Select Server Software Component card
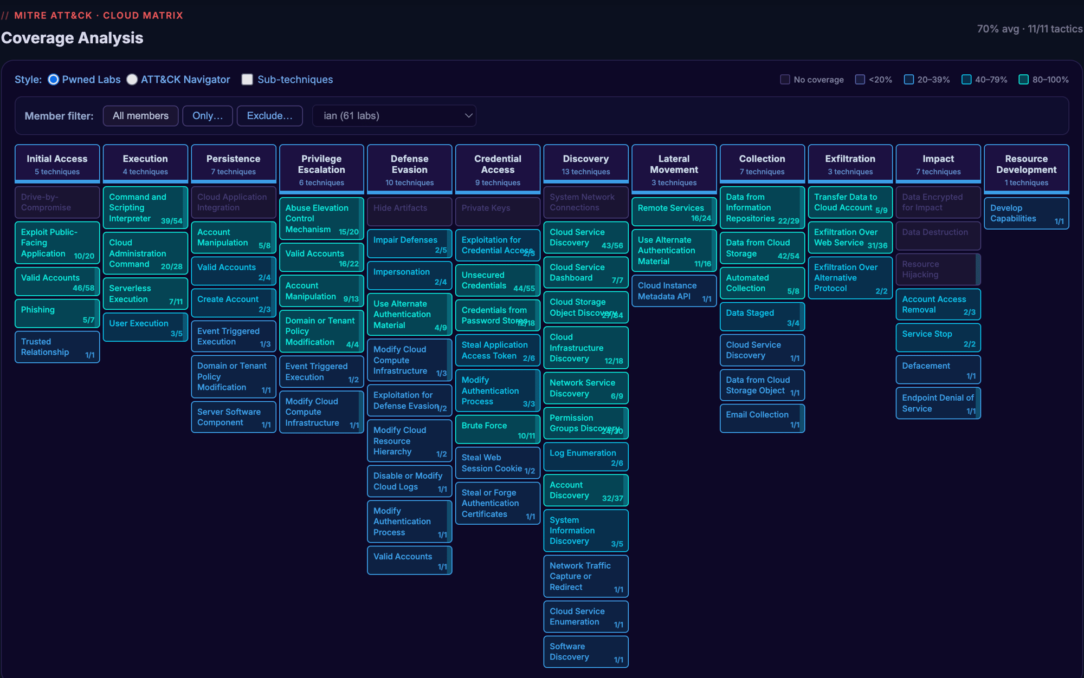This screenshot has height=678, width=1084. coord(234,418)
